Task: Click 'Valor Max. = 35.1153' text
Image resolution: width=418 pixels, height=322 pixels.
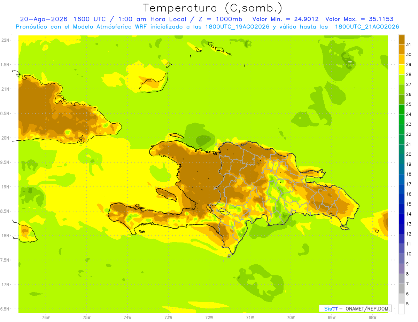Action: (359, 19)
